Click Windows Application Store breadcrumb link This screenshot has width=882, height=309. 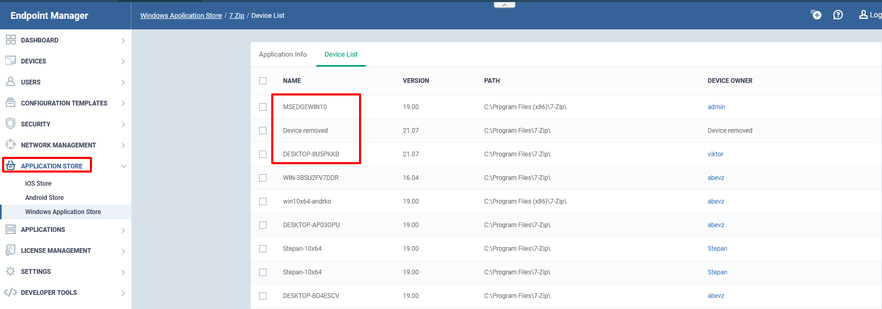coord(181,16)
